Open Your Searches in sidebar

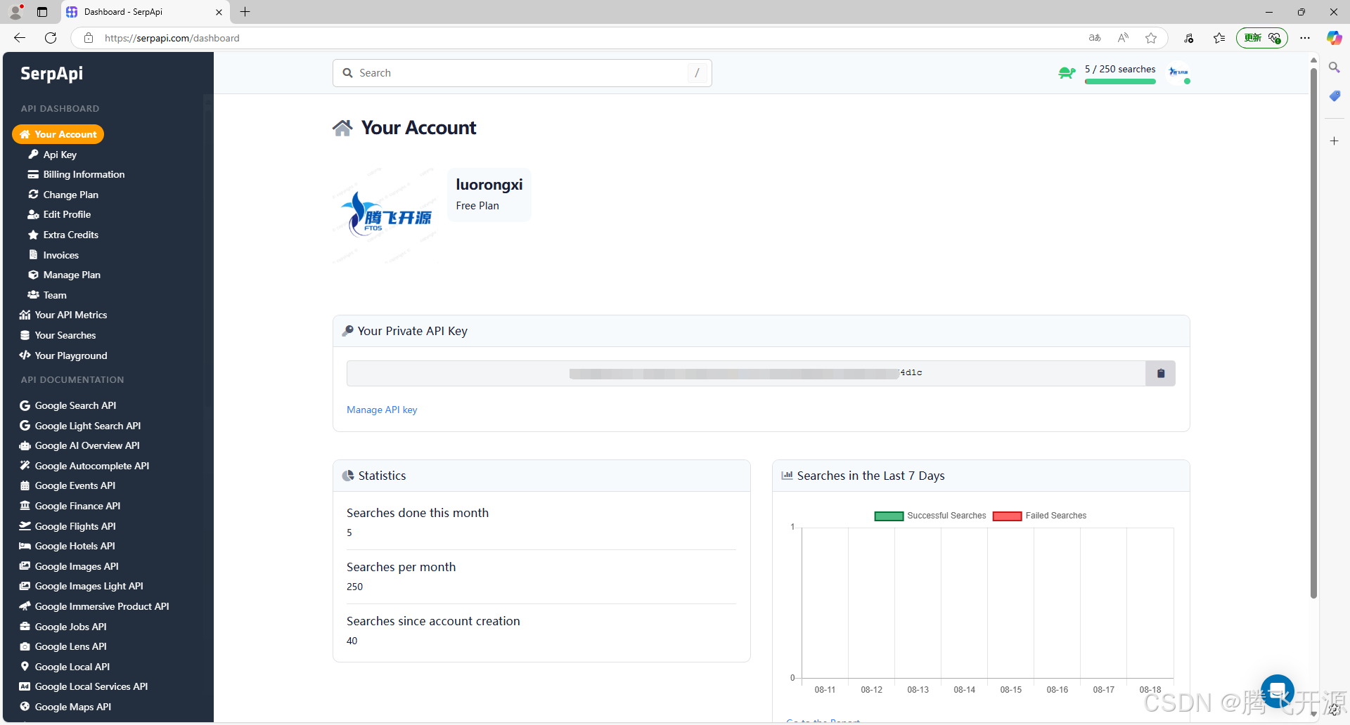58,335
